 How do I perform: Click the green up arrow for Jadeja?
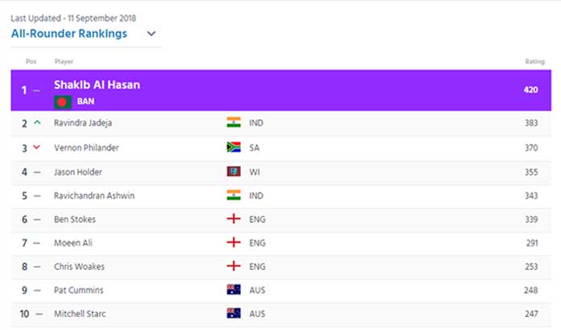pyautogui.click(x=37, y=122)
